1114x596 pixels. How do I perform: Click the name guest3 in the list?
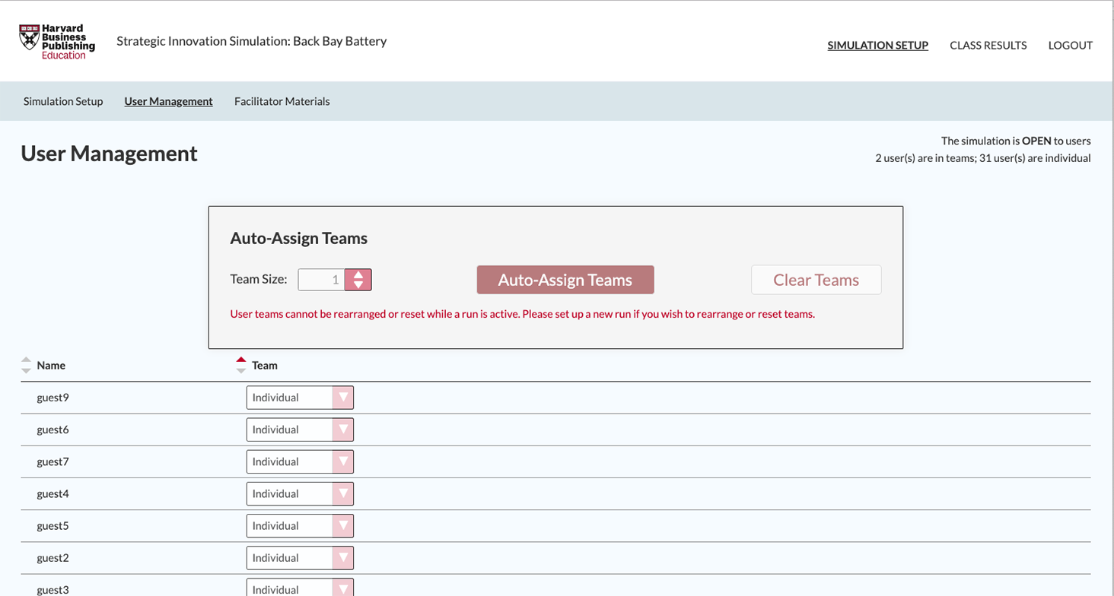click(53, 589)
